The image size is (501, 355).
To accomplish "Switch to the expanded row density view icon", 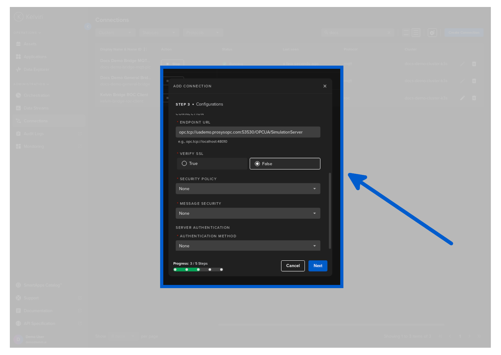I will [416, 33].
